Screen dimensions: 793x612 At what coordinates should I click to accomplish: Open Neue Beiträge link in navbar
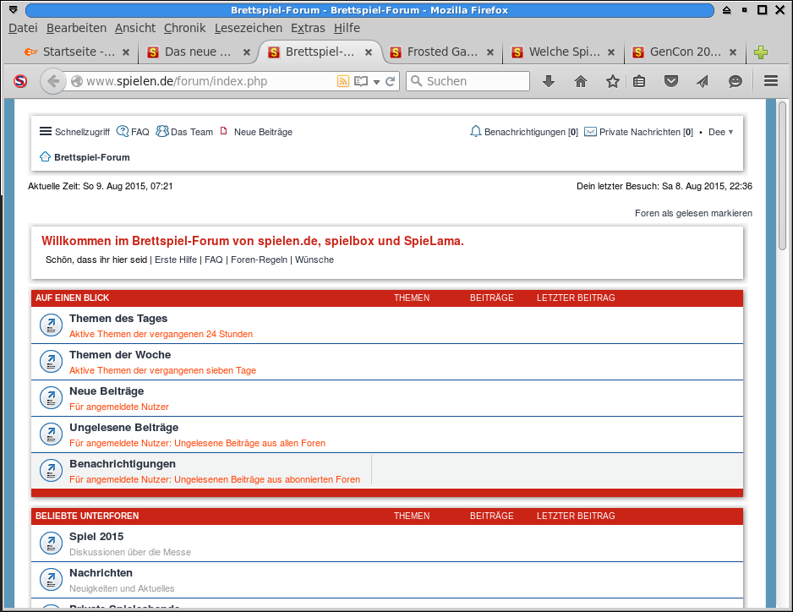click(x=256, y=132)
